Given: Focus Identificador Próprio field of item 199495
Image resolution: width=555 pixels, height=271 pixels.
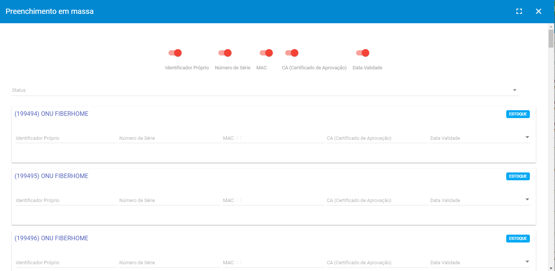Looking at the screenshot, I should coord(66,200).
